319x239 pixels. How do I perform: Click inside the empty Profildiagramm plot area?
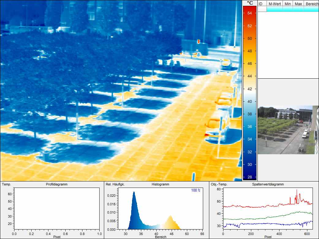[57, 208]
